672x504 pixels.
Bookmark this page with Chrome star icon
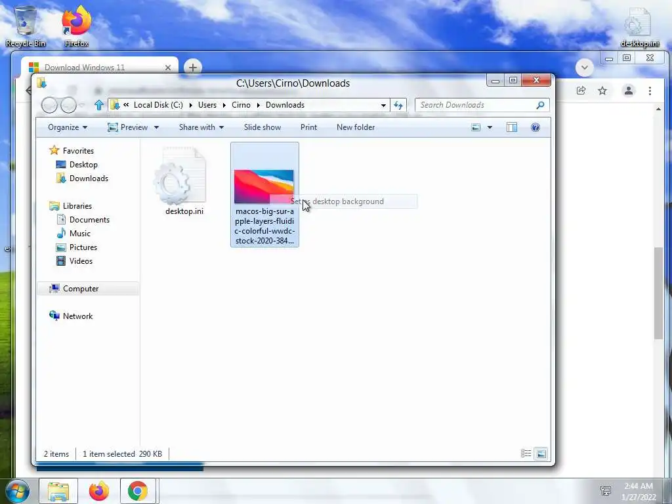point(602,91)
